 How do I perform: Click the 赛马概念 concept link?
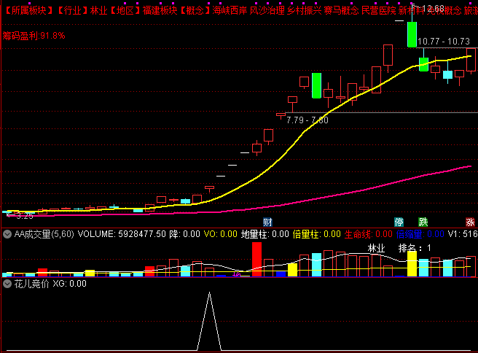click(342, 11)
